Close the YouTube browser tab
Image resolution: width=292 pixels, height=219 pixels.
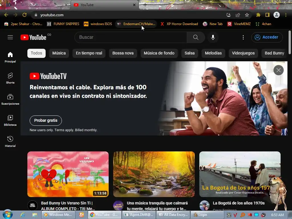coord(134,5)
